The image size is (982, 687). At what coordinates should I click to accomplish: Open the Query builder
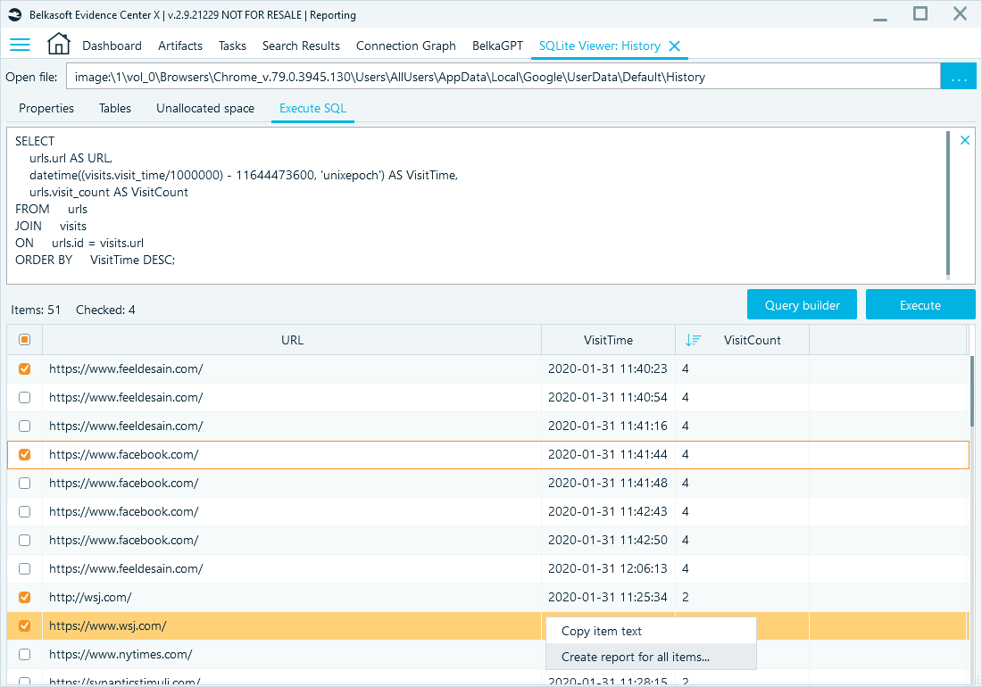tap(801, 303)
